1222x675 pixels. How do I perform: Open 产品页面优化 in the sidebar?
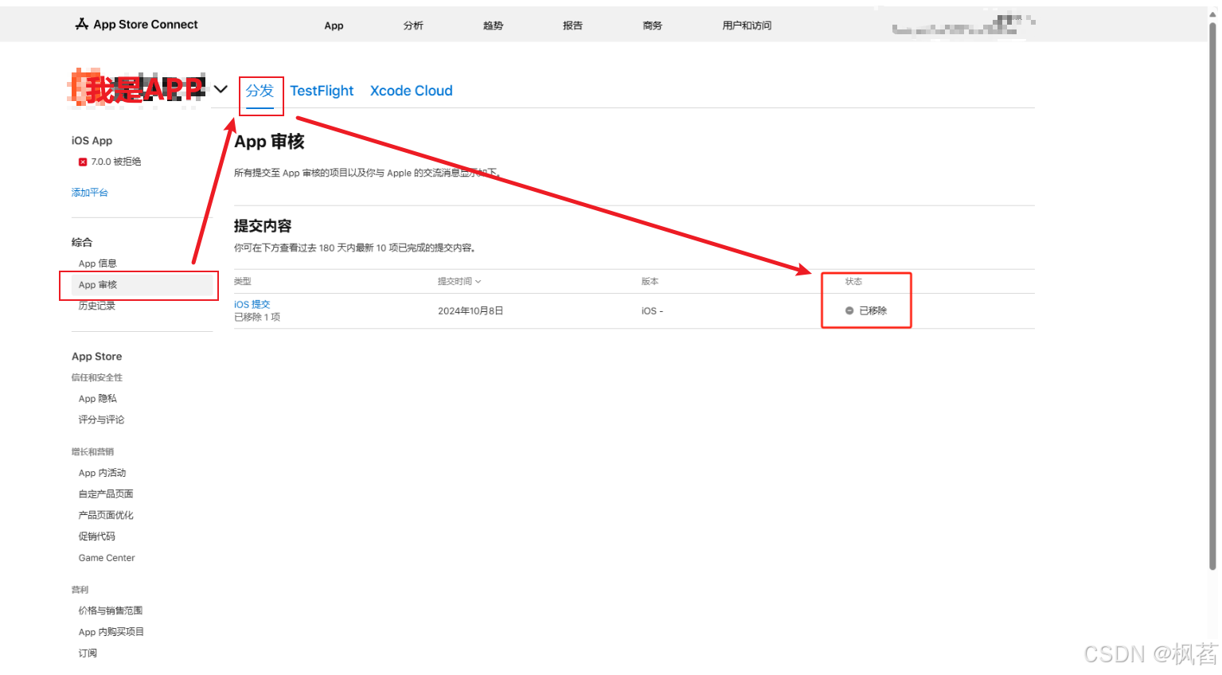(x=106, y=515)
